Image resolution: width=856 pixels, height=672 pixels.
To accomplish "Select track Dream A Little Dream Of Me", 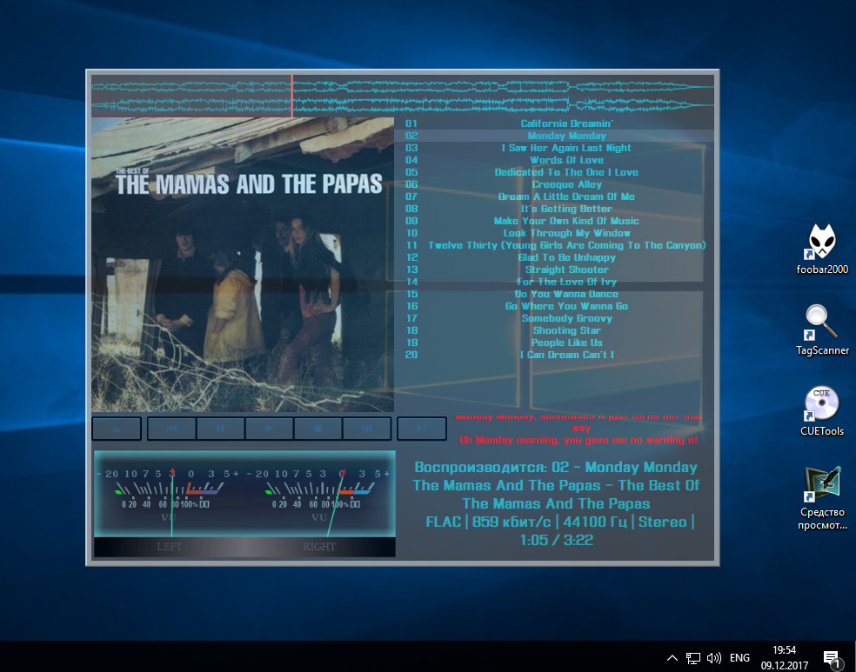I will tap(554, 196).
